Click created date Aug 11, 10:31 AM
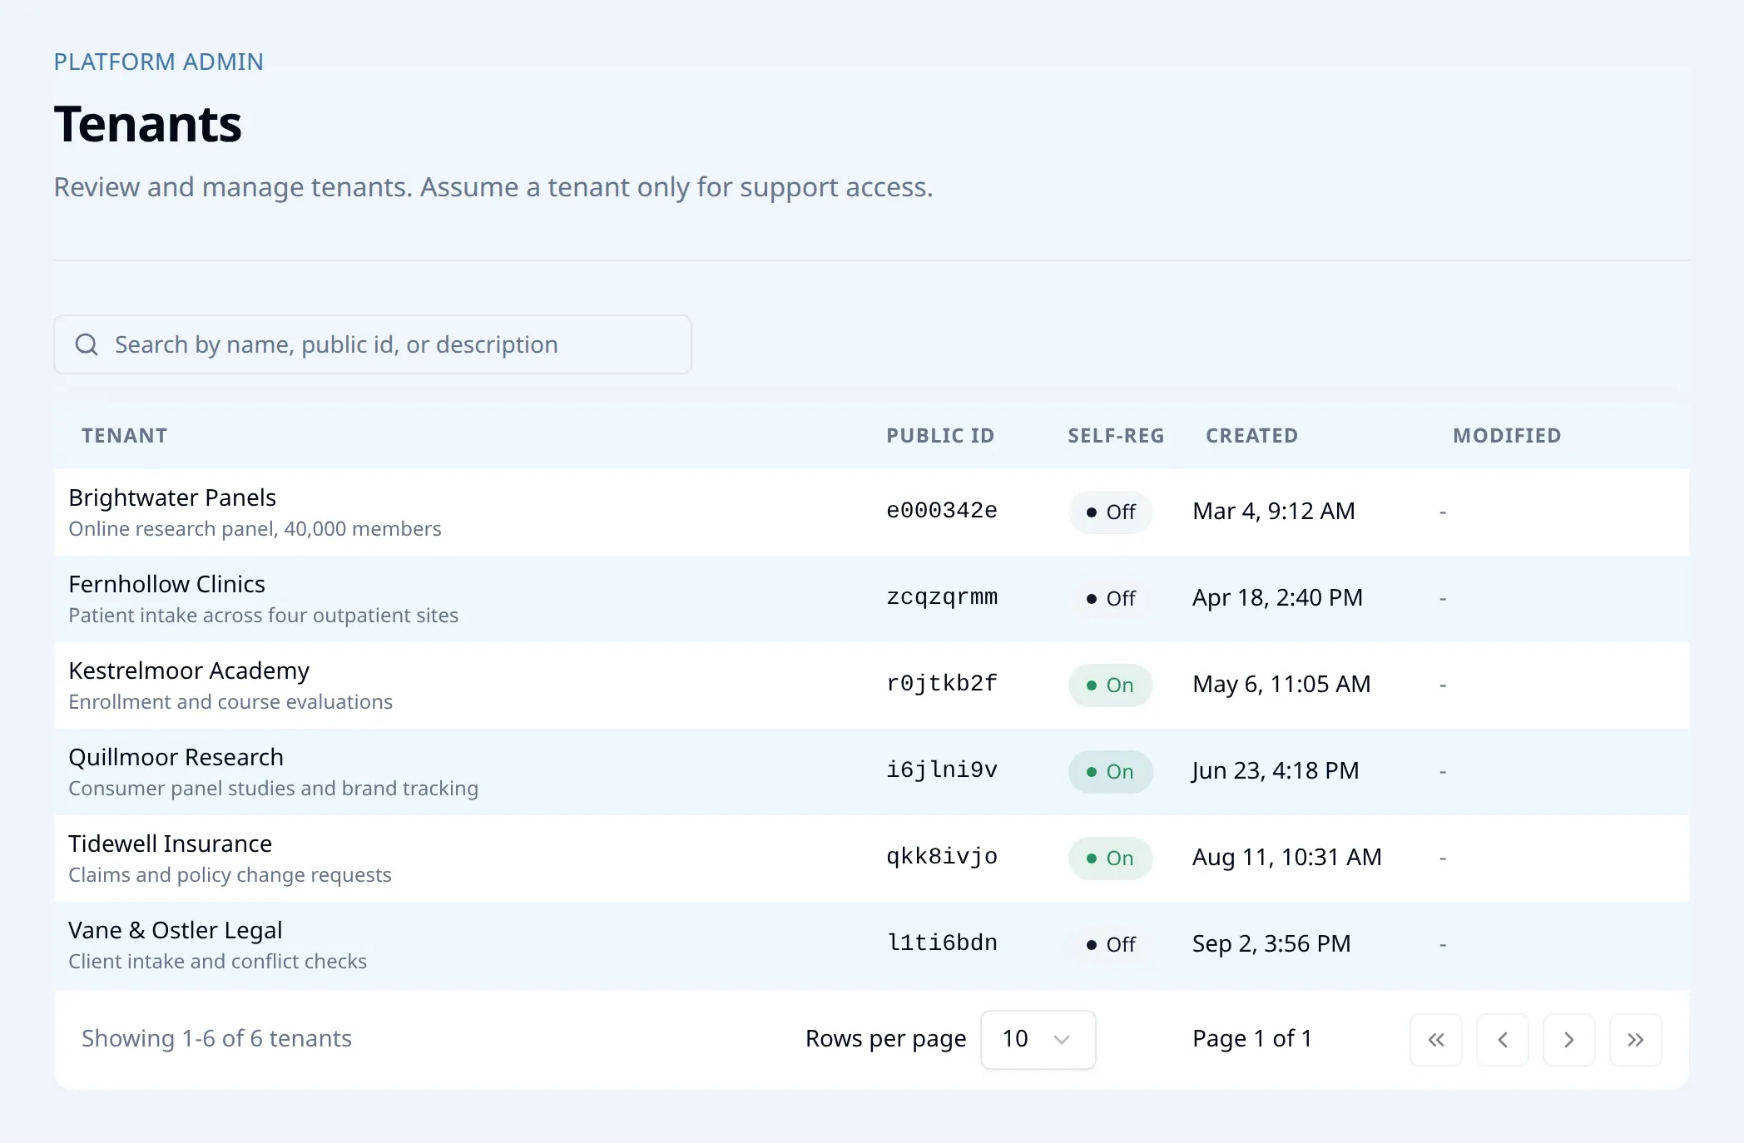Viewport: 1744px width, 1143px height. [1287, 858]
